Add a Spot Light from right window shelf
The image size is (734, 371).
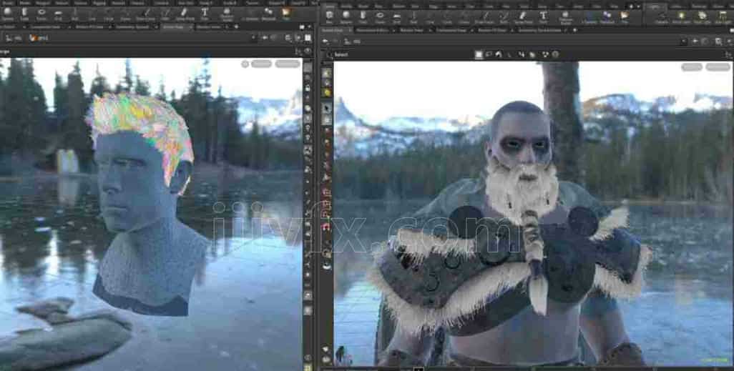pyautogui.click(x=701, y=17)
